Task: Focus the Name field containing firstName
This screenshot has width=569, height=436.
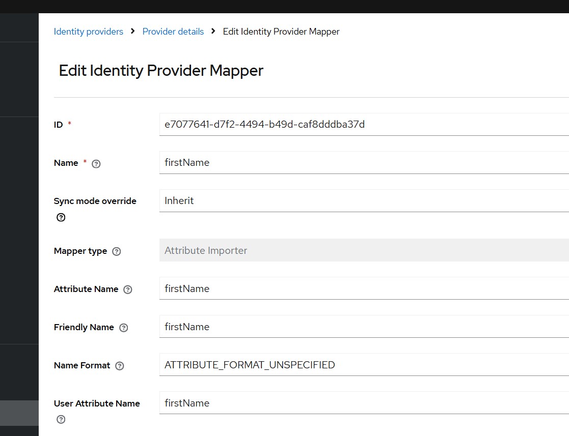Action: (x=357, y=162)
